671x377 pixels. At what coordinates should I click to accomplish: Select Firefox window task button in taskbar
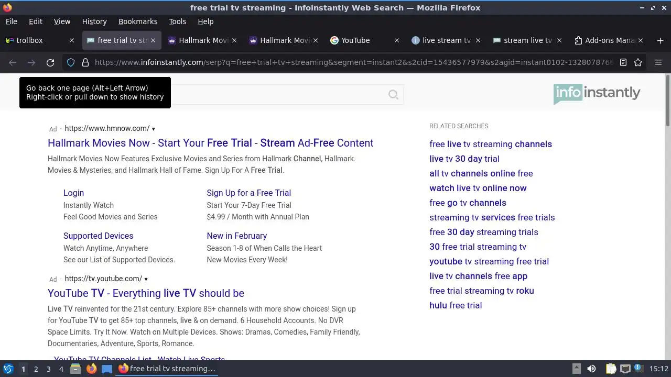[167, 369]
